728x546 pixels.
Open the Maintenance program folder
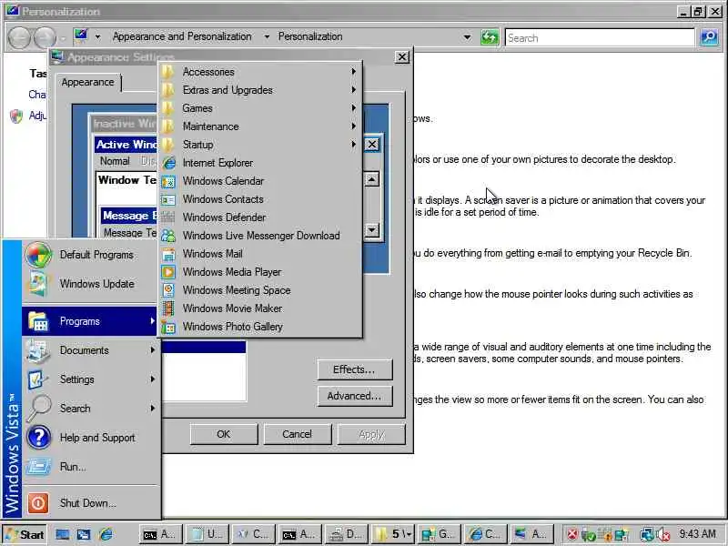click(x=260, y=126)
